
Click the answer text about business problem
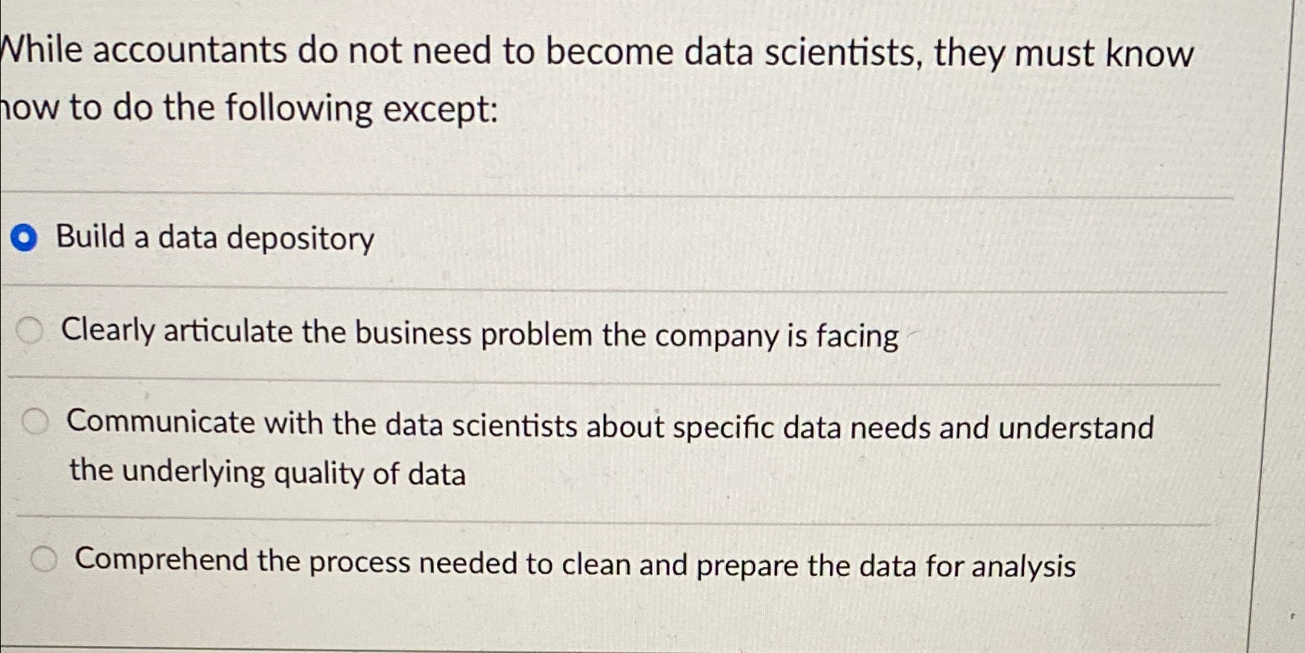pos(476,333)
